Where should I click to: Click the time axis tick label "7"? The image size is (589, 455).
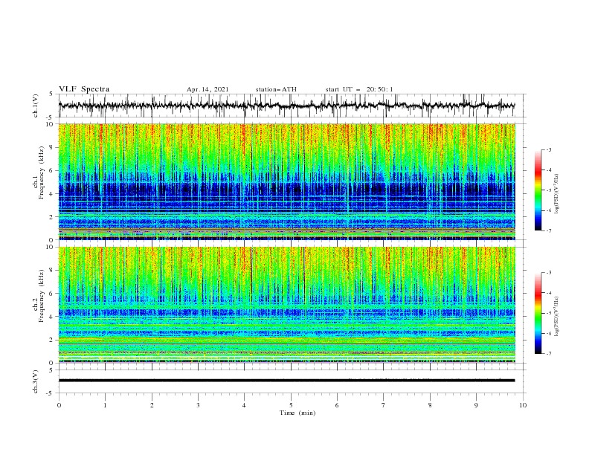(x=384, y=405)
